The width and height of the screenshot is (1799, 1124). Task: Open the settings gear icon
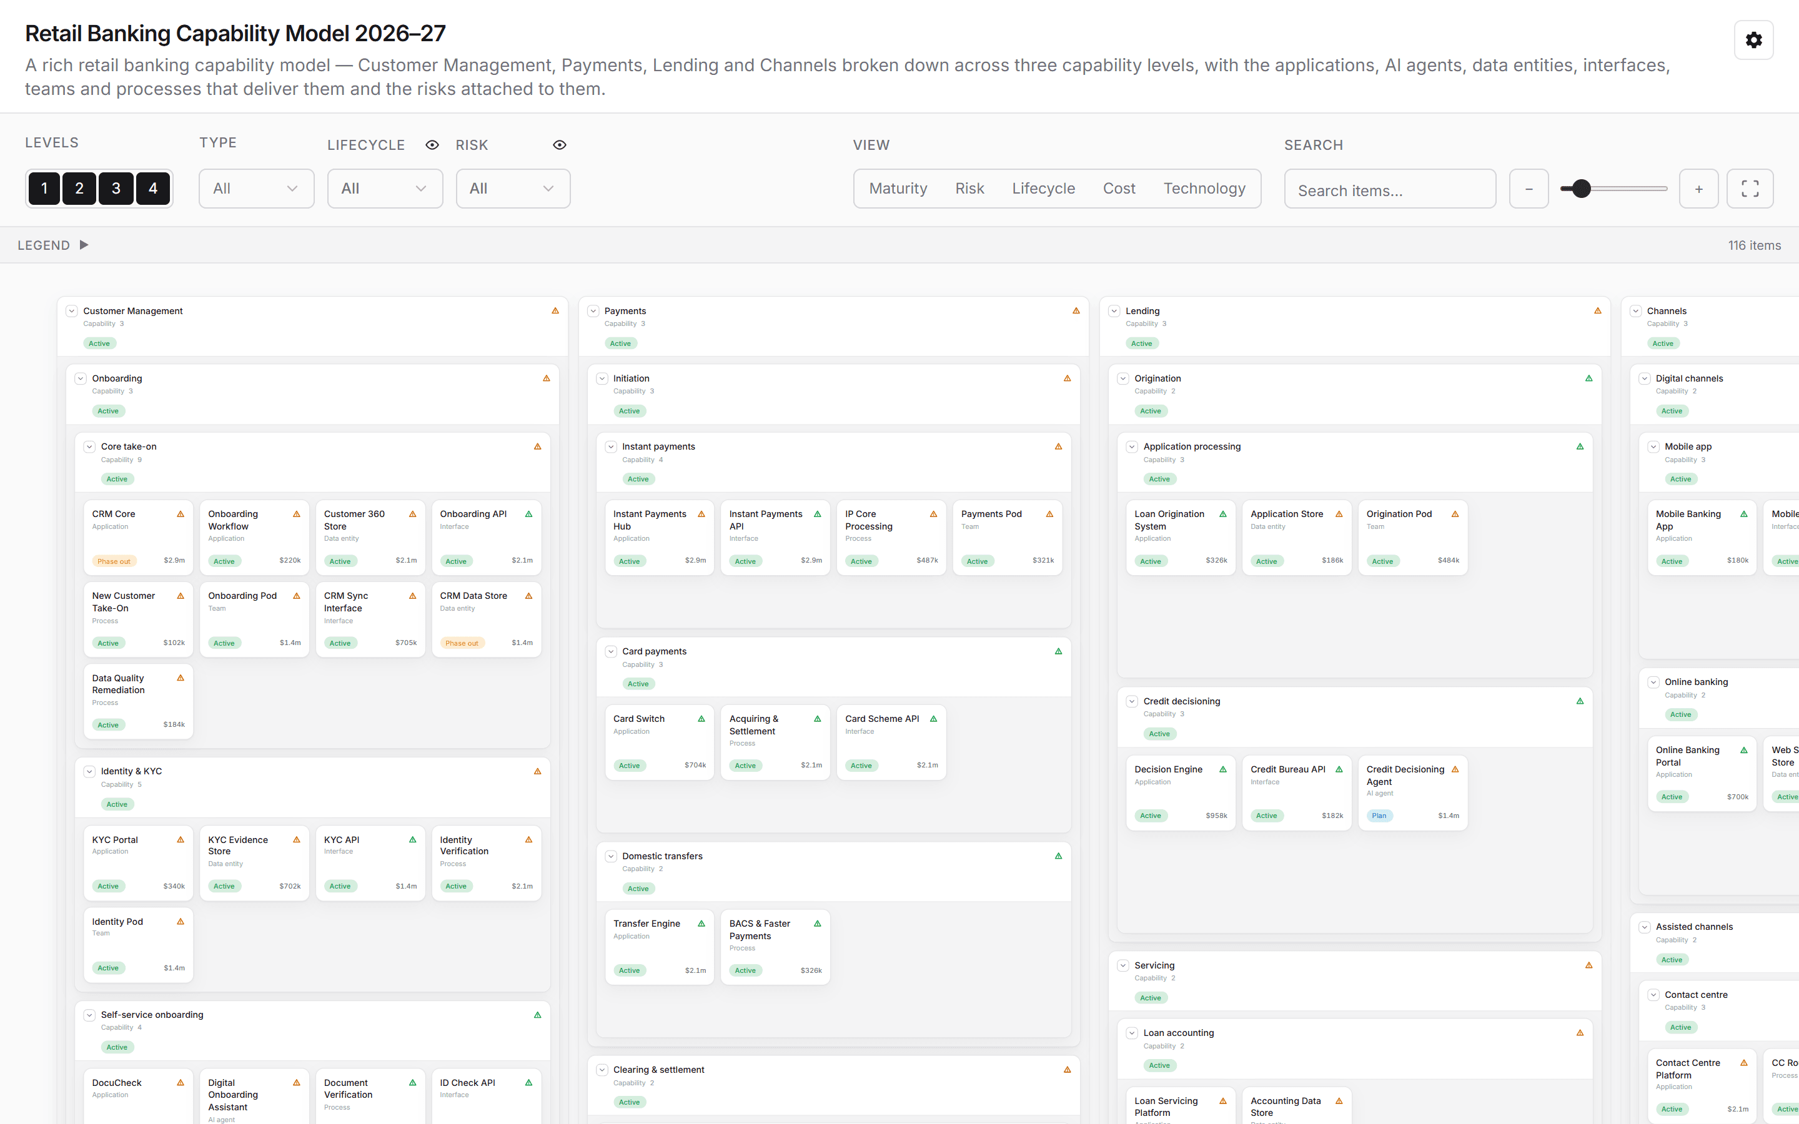(x=1753, y=40)
